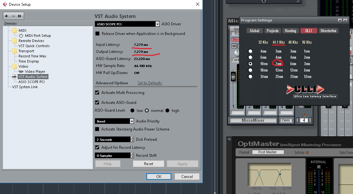
Task: Select Record Time Max tree item
Action: [32, 56]
